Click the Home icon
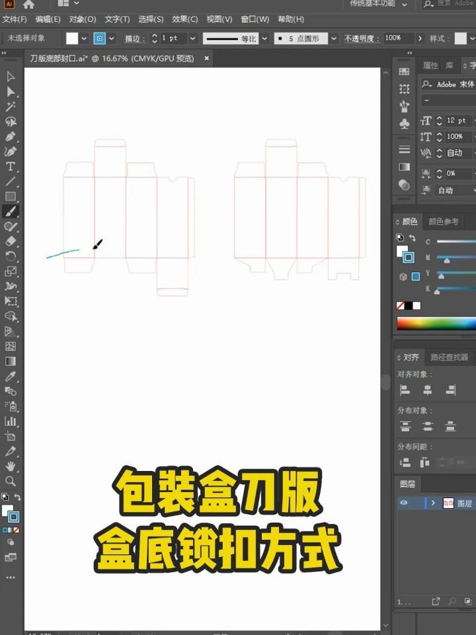The image size is (476, 635). 28,5
